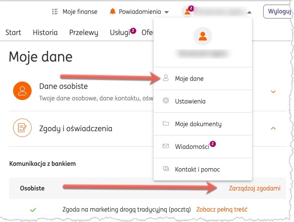Image resolution: width=294 pixels, height=222 pixels.
Task: Open Moje finanse link
Action: [x=80, y=12]
